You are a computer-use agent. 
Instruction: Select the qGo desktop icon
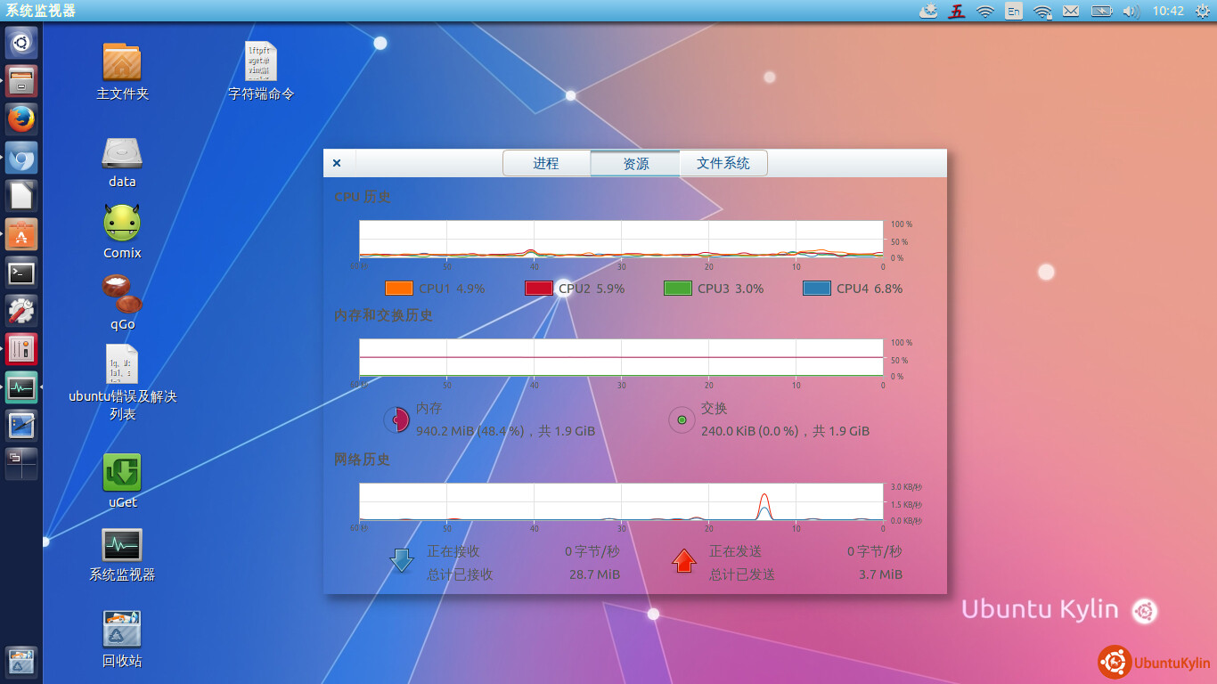(122, 295)
